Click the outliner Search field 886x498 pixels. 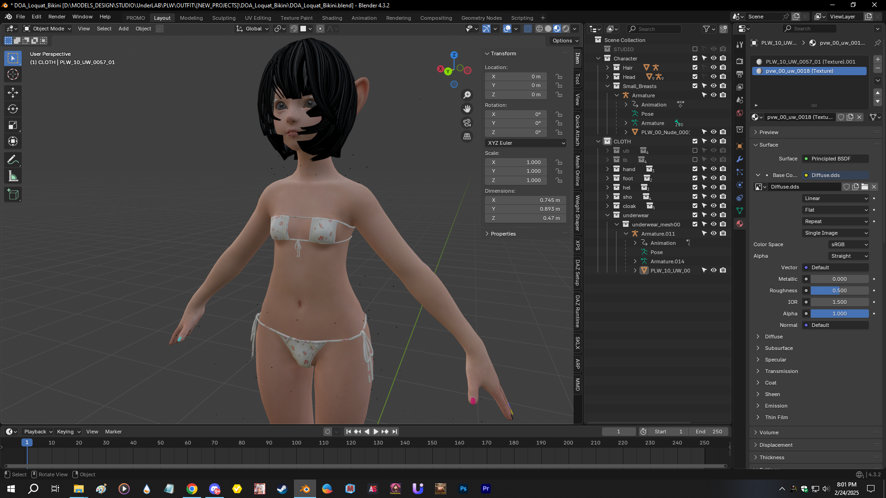point(654,29)
